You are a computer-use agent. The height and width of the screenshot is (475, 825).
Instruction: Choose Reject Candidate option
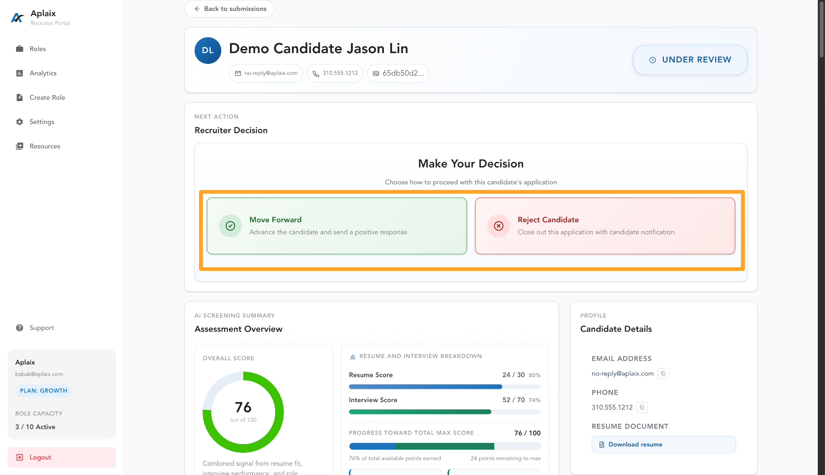click(x=605, y=226)
